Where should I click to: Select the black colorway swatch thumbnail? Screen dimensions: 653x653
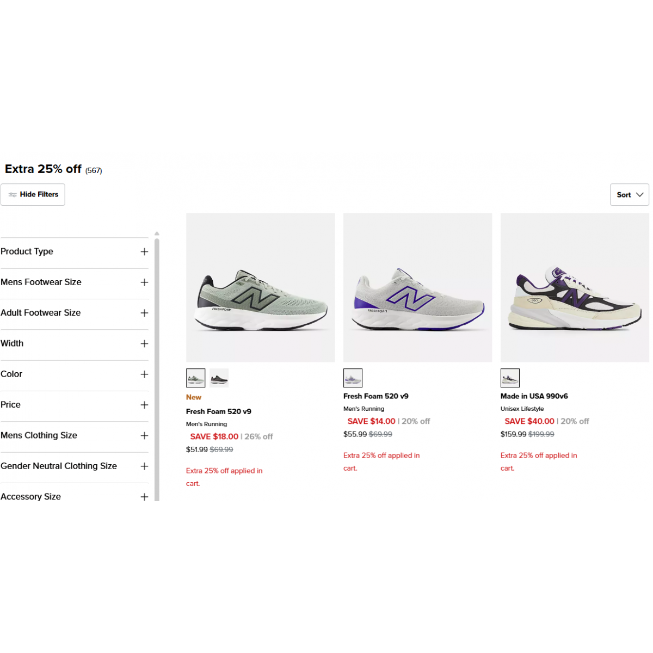[x=219, y=378]
